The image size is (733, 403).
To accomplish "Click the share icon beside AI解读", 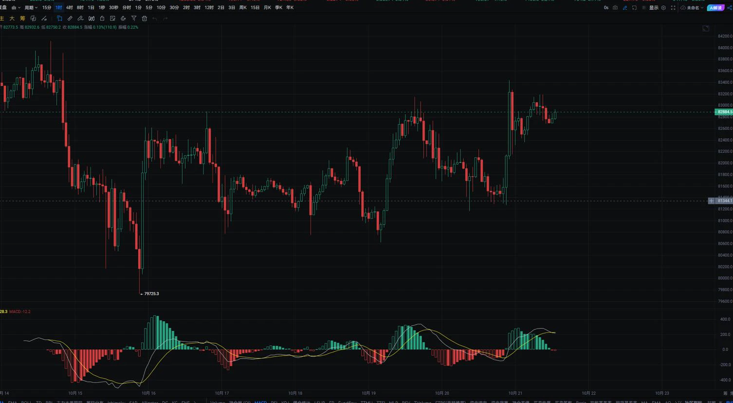I will pyautogui.click(x=729, y=8).
